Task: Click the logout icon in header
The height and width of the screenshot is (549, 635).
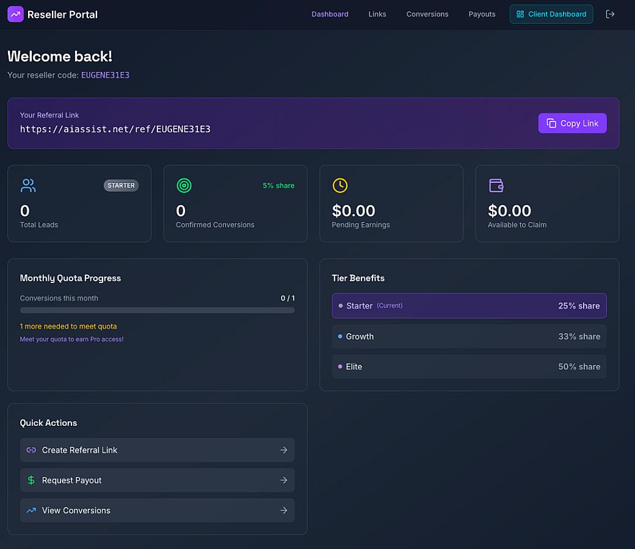Action: click(610, 14)
